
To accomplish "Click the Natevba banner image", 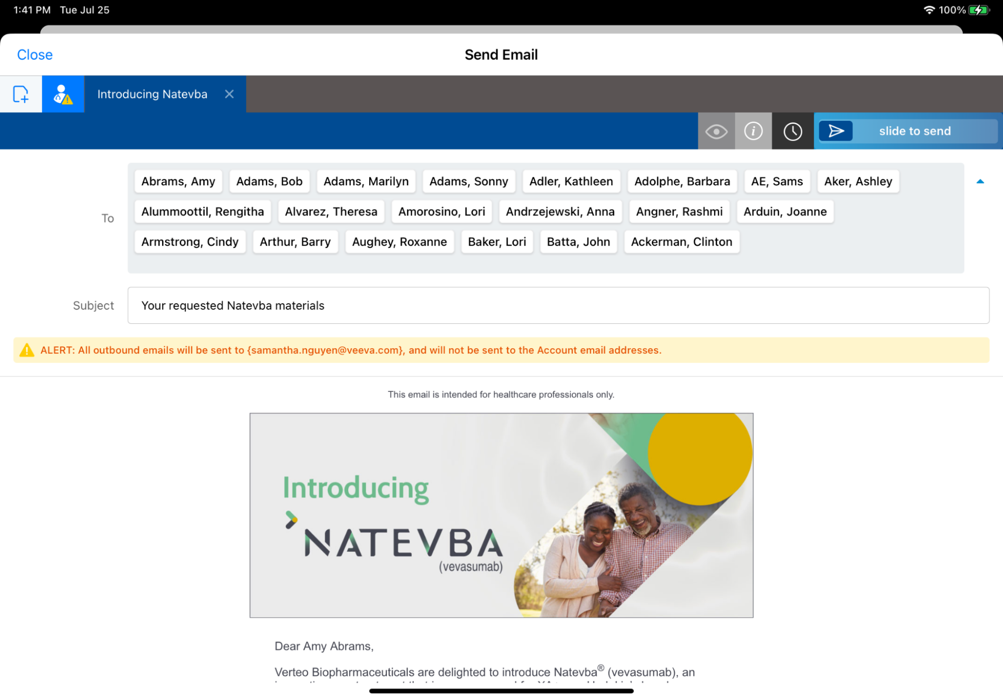I will 501,515.
